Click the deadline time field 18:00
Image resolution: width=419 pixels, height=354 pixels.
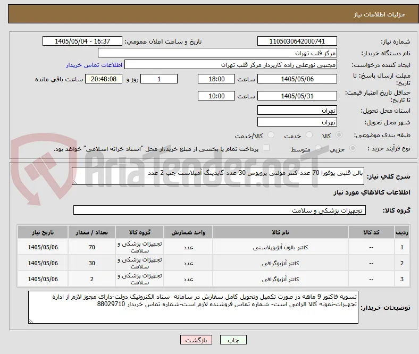(216, 79)
